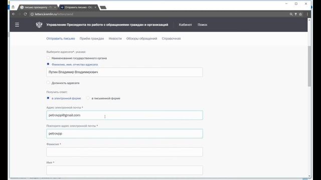Click the empty 'Имя' input field
This screenshot has width=321, height=180.
(x=124, y=170)
